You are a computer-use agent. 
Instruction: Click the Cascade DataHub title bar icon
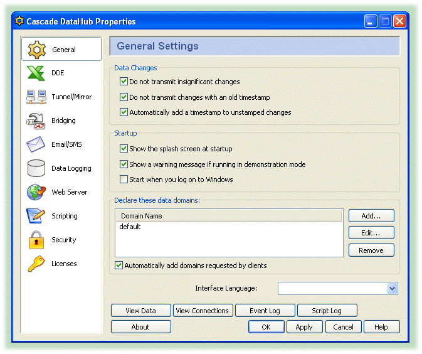tap(19, 21)
